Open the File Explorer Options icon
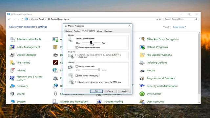 [142, 55]
